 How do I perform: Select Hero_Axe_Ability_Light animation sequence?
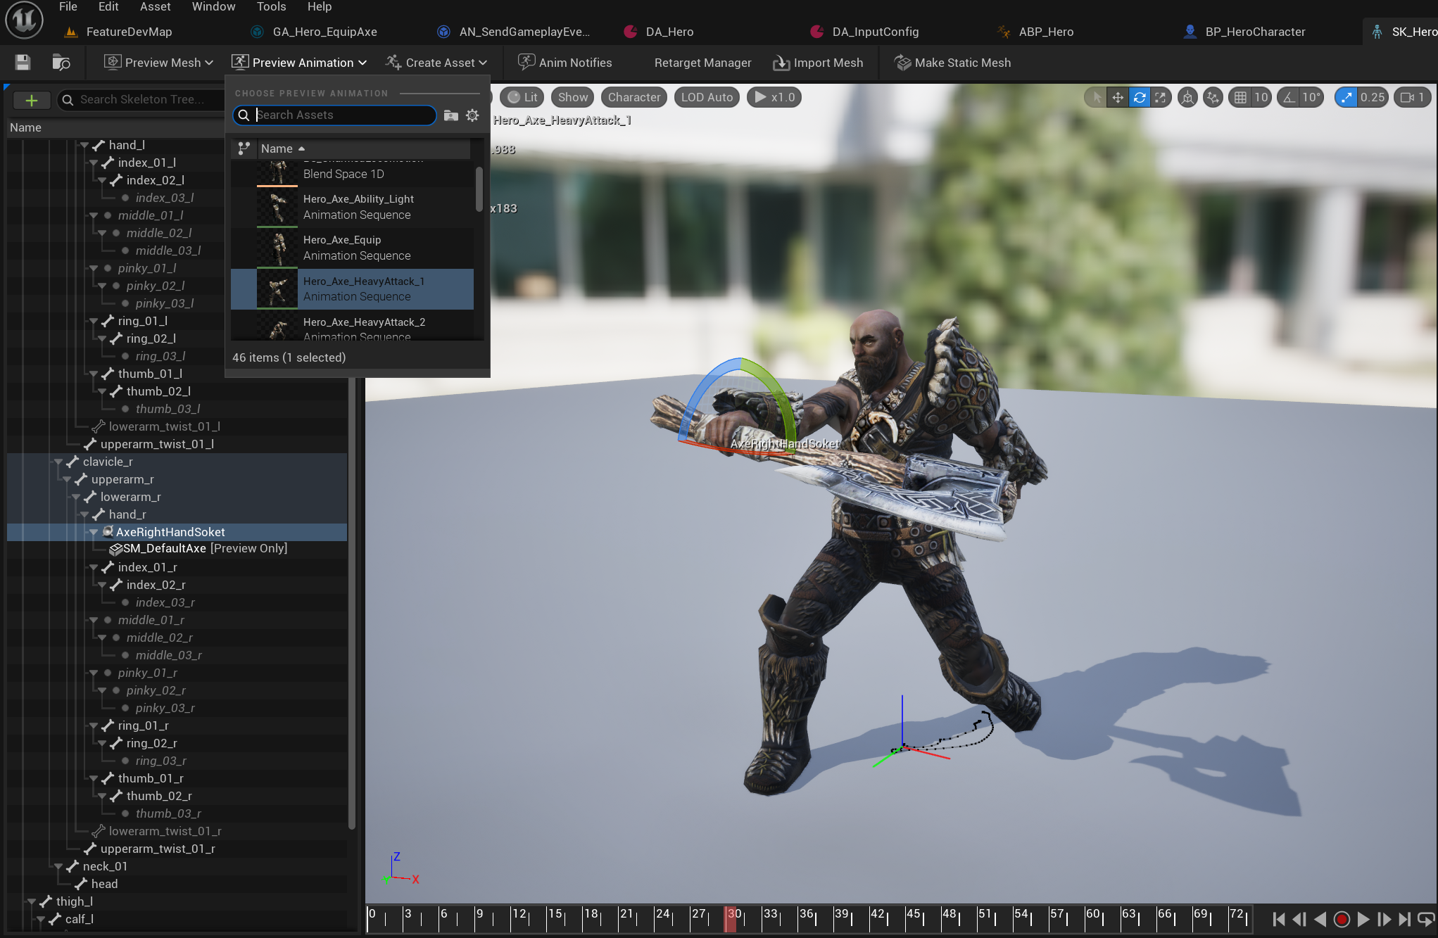tap(352, 207)
